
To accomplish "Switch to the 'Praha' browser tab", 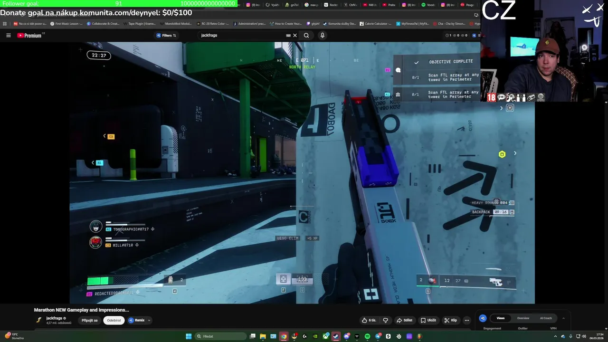I will 389,5.
